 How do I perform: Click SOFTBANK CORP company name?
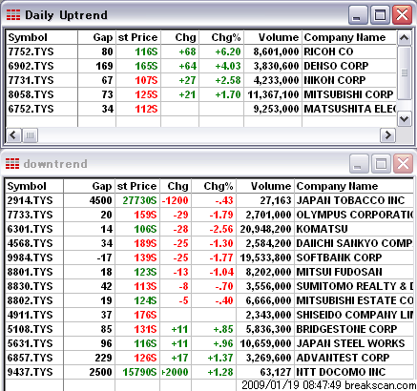tap(339, 257)
